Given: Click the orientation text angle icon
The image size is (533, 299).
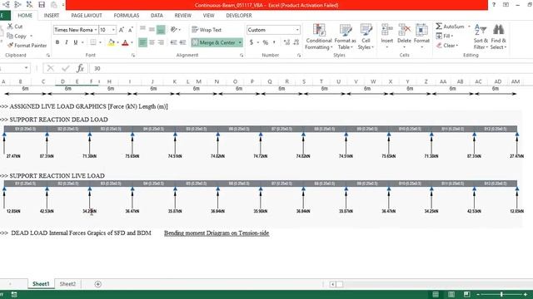Looking at the screenshot, I should pos(174,30).
